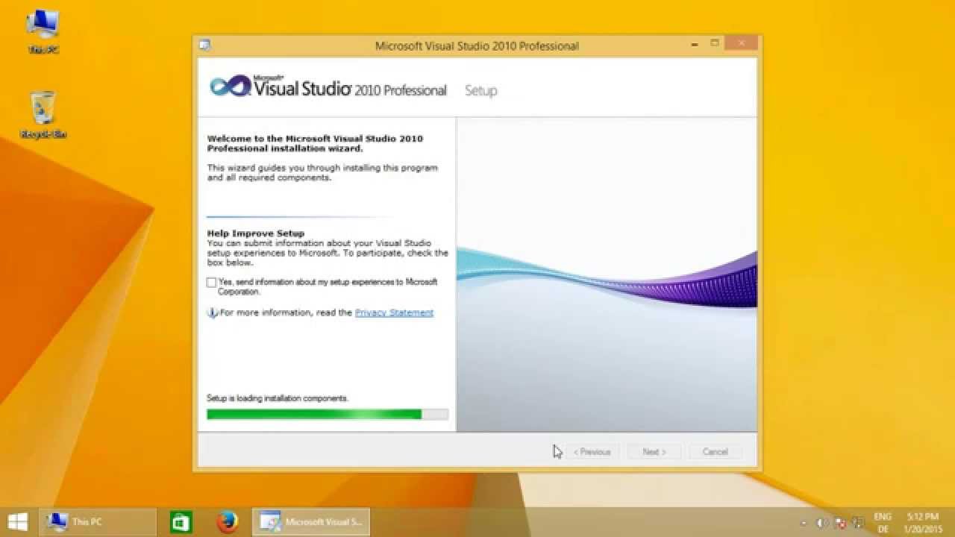This screenshot has height=537, width=955.
Task: Check send setup experiences to Microsoft box
Action: [x=212, y=283]
